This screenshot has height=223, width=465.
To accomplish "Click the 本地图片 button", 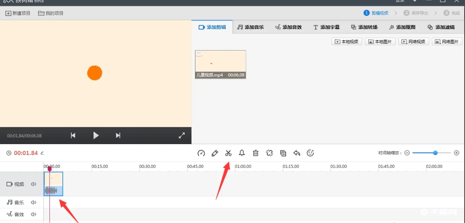I will [x=380, y=42].
